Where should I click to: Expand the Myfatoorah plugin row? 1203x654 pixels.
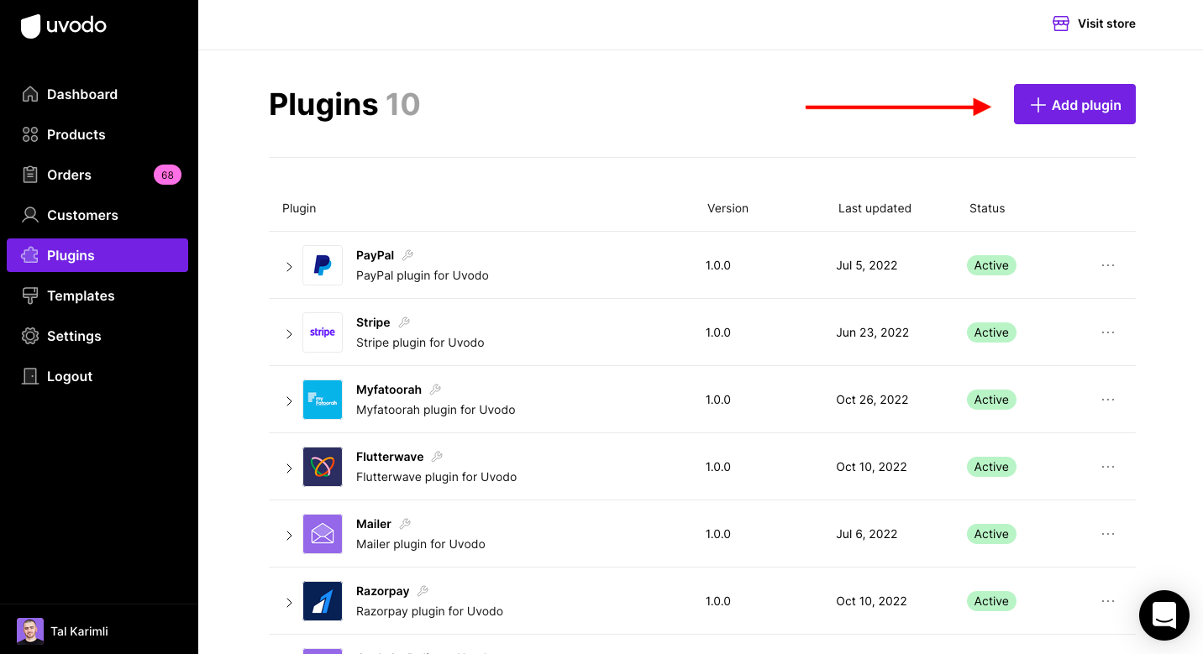pyautogui.click(x=289, y=401)
